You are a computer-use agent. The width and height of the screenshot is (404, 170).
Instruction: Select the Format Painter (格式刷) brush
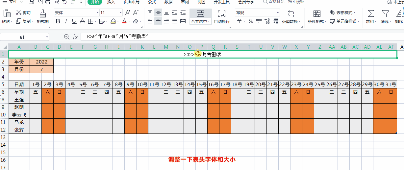(x=42, y=17)
